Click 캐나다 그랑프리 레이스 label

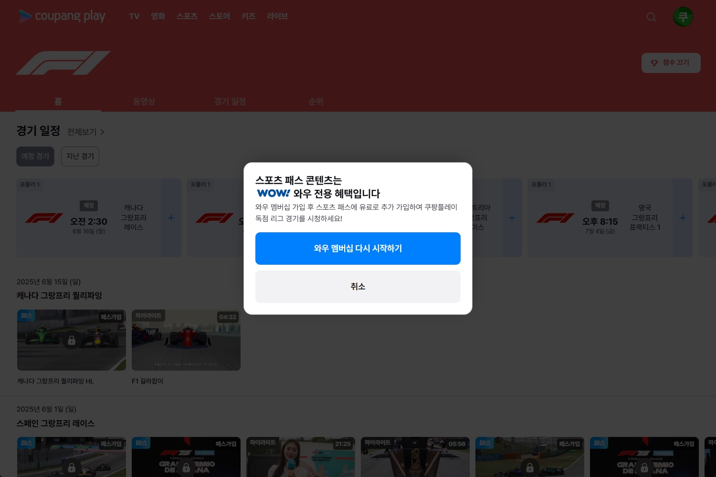134,218
